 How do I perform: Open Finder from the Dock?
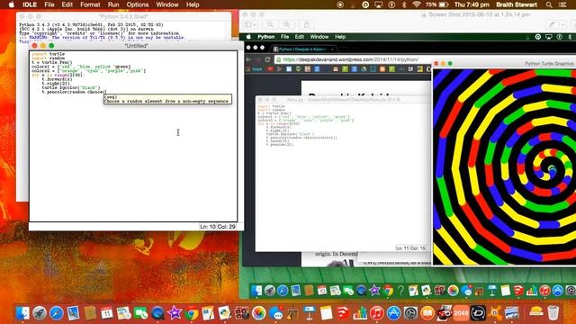(x=22, y=313)
